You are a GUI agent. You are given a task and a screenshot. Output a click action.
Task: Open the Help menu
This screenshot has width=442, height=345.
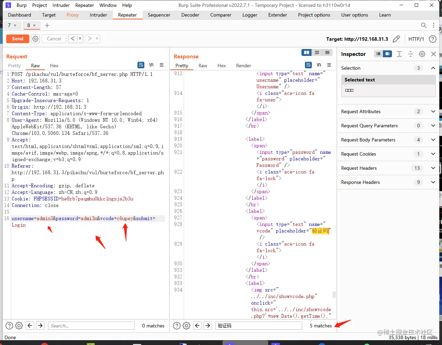tap(127, 5)
